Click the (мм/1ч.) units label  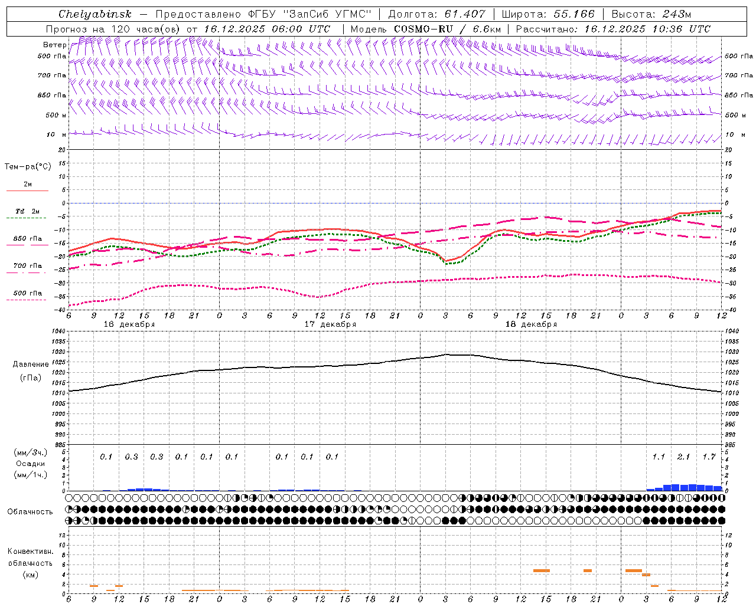[30, 475]
